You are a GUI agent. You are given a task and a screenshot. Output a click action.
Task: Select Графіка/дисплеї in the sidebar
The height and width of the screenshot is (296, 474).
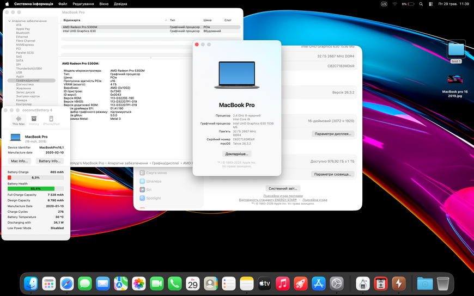32,81
